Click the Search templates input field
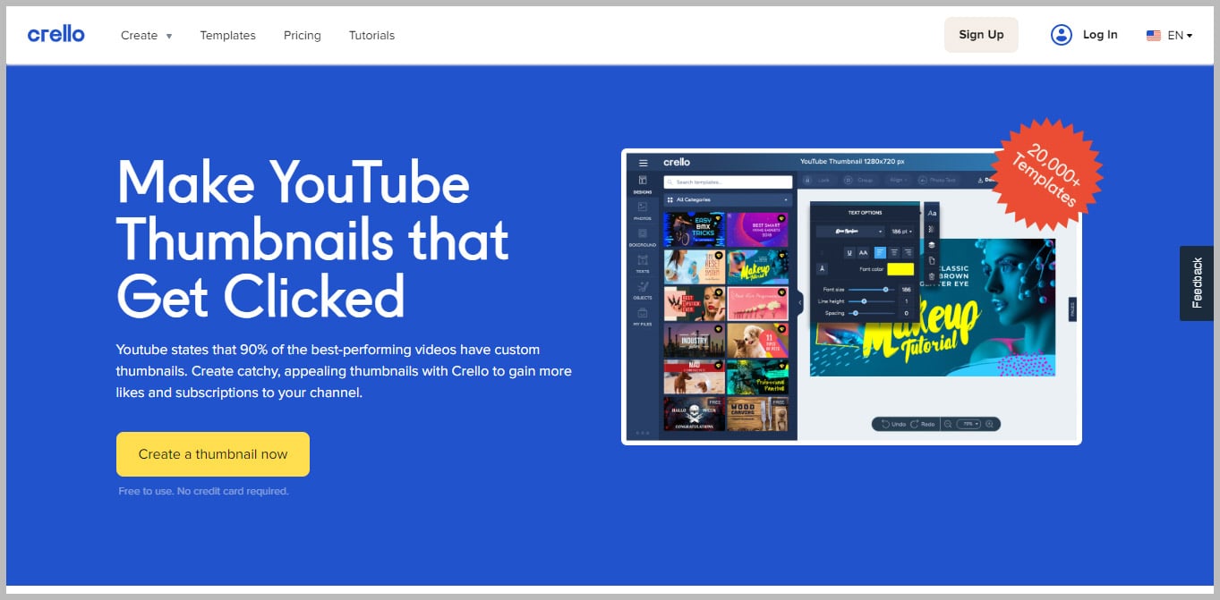Viewport: 1220px width, 600px height. pyautogui.click(x=728, y=182)
